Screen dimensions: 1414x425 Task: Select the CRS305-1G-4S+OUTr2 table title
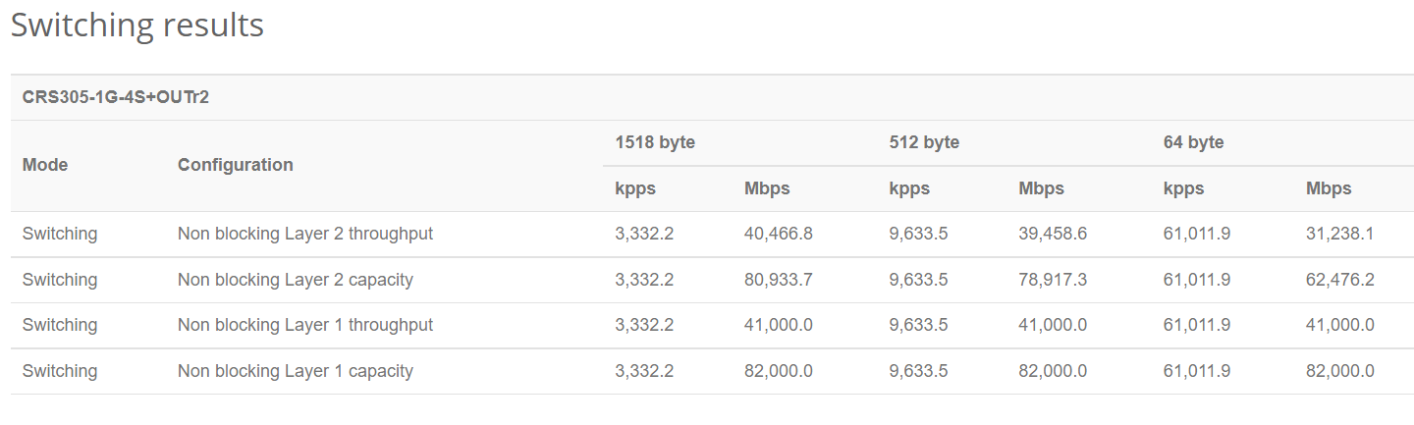point(116,97)
